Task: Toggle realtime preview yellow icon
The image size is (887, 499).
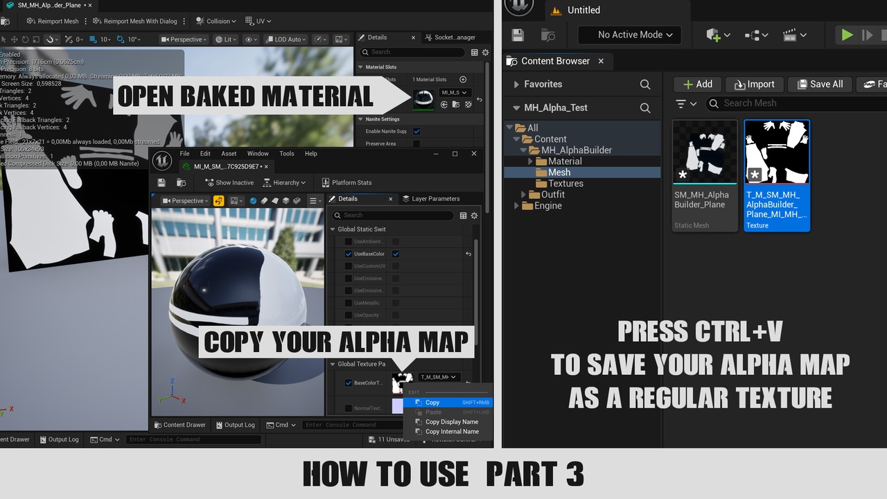Action: [218, 201]
